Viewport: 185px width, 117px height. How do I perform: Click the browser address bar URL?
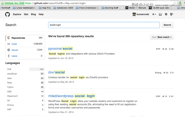[x=55, y=3]
